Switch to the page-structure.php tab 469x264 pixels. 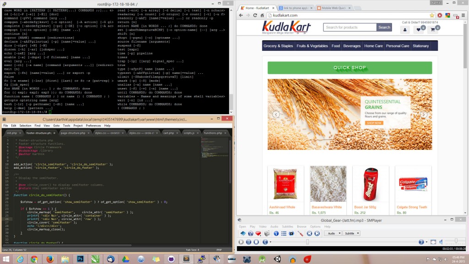coord(73,133)
